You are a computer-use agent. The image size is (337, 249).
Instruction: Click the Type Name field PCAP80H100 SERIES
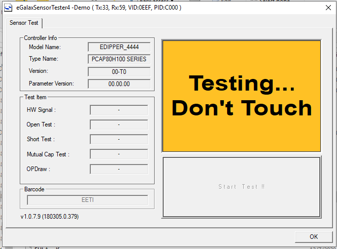pos(119,59)
